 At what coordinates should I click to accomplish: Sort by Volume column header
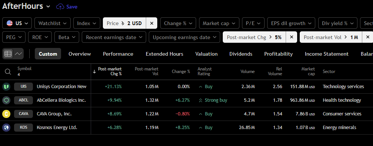click(x=248, y=72)
